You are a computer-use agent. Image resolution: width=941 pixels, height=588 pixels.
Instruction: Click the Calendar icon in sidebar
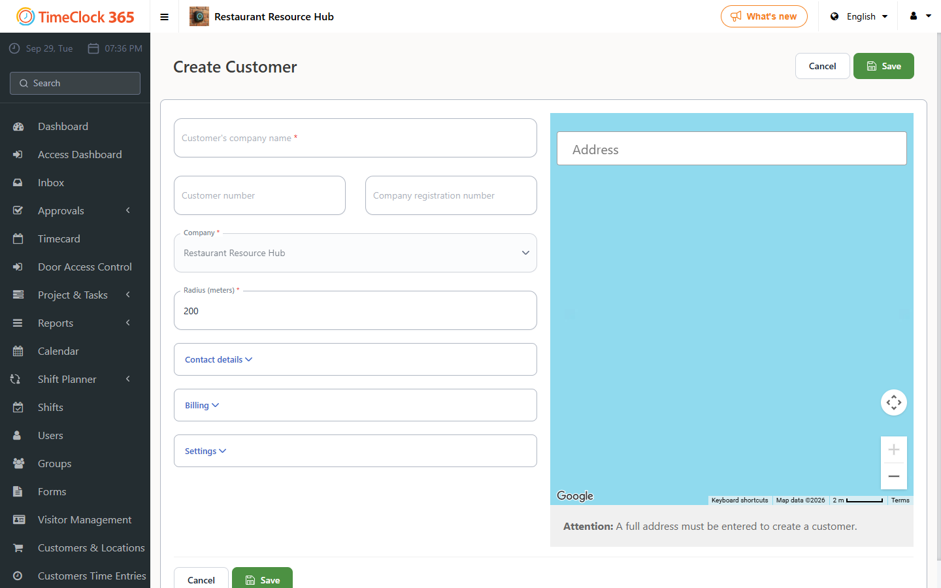point(18,351)
